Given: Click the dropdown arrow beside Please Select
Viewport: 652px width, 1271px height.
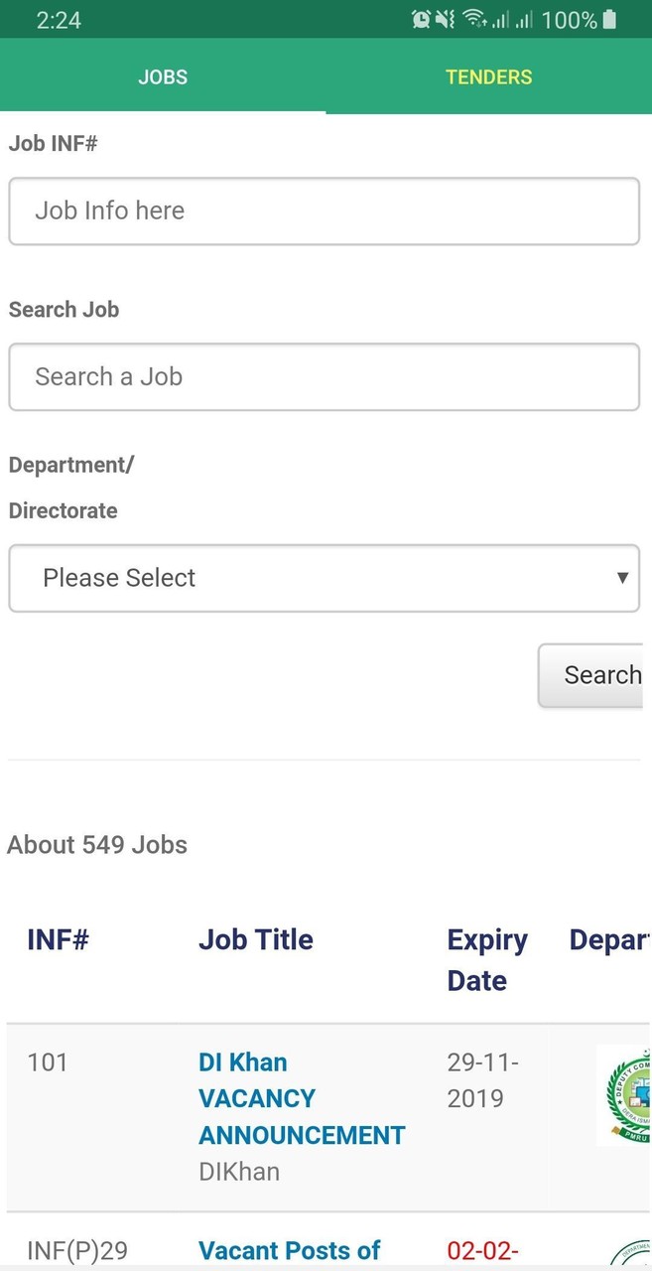Looking at the screenshot, I should [x=622, y=578].
